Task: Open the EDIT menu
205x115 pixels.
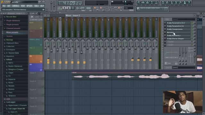Action: coord(9,6)
